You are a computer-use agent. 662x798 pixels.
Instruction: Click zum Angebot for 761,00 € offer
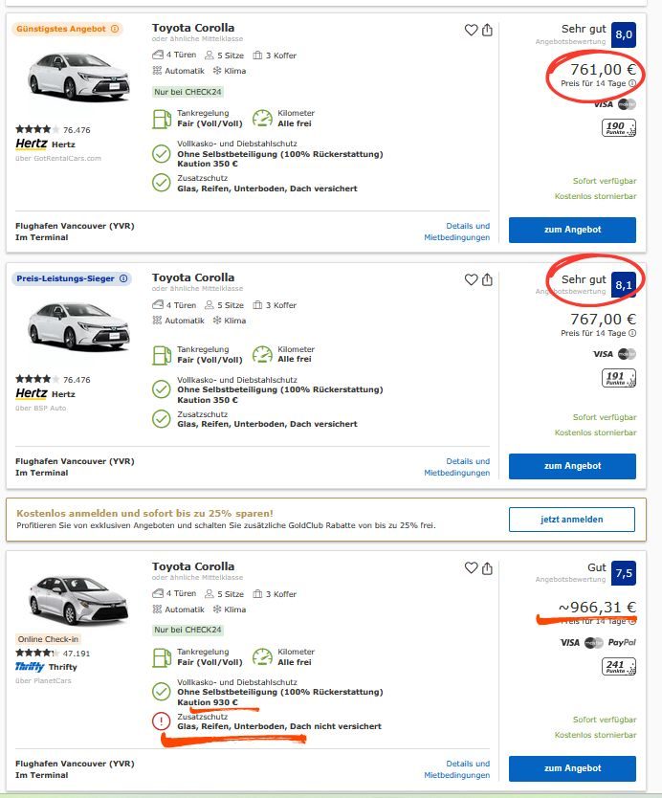pyautogui.click(x=572, y=231)
